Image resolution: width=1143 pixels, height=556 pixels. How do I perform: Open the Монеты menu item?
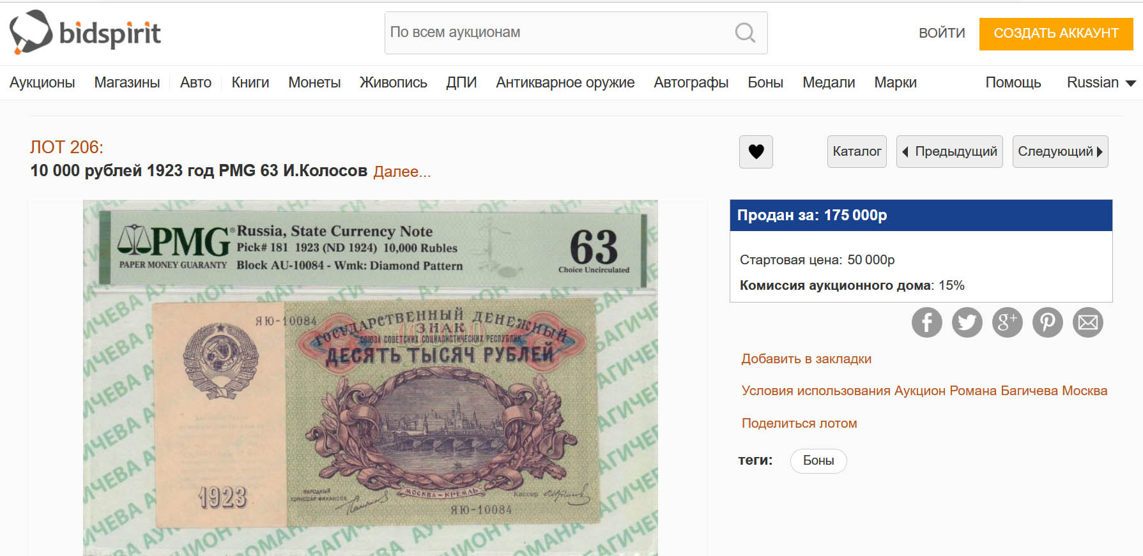pyautogui.click(x=314, y=82)
